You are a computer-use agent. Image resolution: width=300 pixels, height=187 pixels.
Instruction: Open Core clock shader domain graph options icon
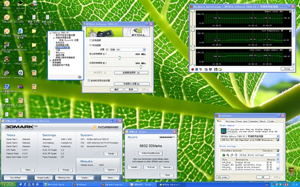(290, 50)
